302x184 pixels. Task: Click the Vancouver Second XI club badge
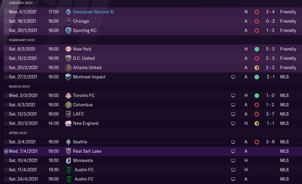(x=68, y=12)
